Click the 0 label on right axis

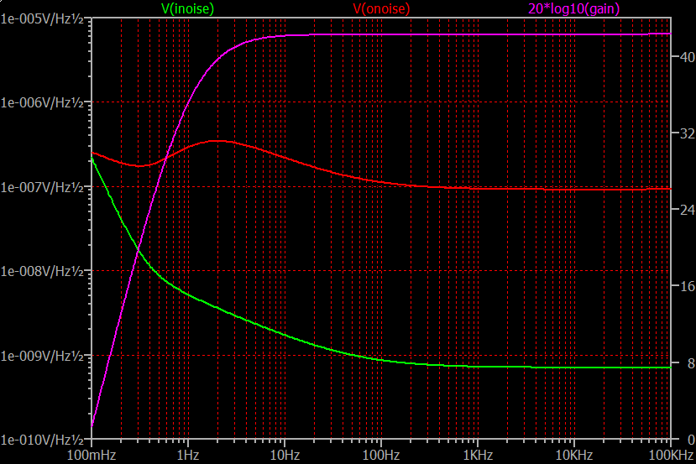click(691, 440)
